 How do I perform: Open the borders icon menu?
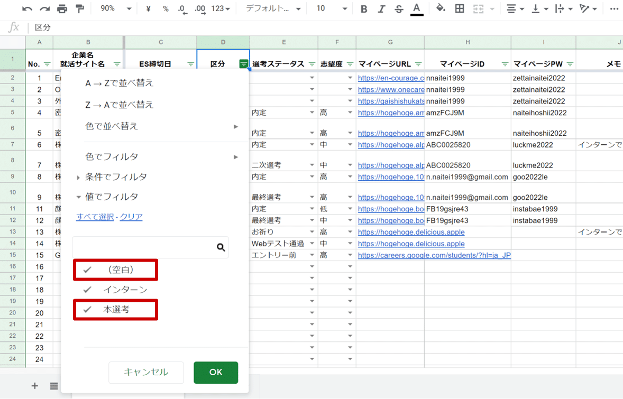click(x=460, y=8)
